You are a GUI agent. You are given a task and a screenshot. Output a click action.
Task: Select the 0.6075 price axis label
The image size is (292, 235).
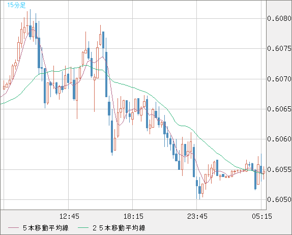click(279, 49)
